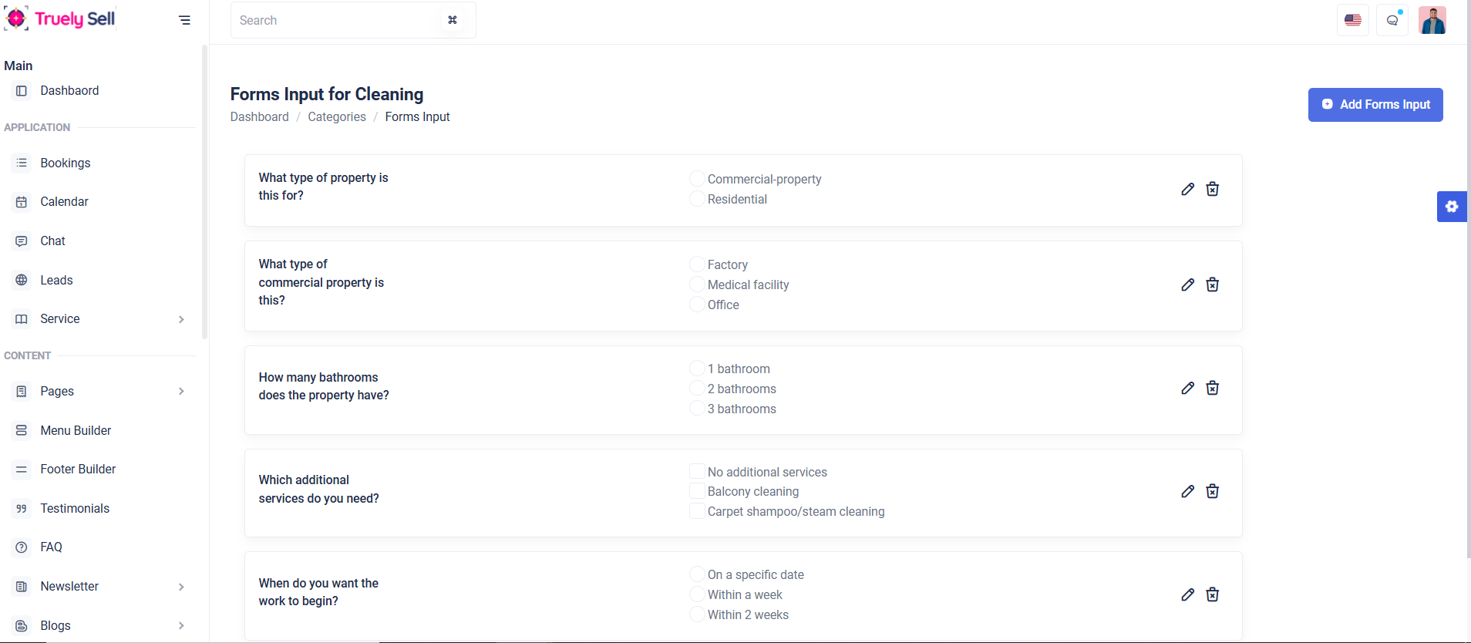Click the Add Forms Input button
1471x643 pixels.
1375,105
